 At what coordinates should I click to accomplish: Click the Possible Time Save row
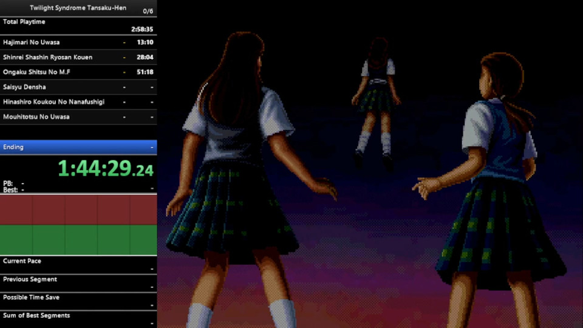(x=78, y=301)
